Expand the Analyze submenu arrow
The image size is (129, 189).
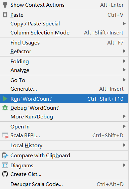tap(124, 70)
